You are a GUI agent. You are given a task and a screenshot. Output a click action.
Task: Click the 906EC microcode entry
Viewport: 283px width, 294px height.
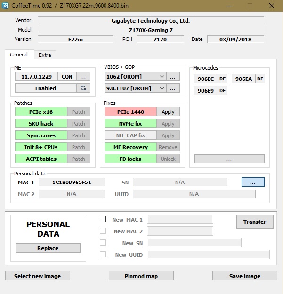tap(206, 79)
